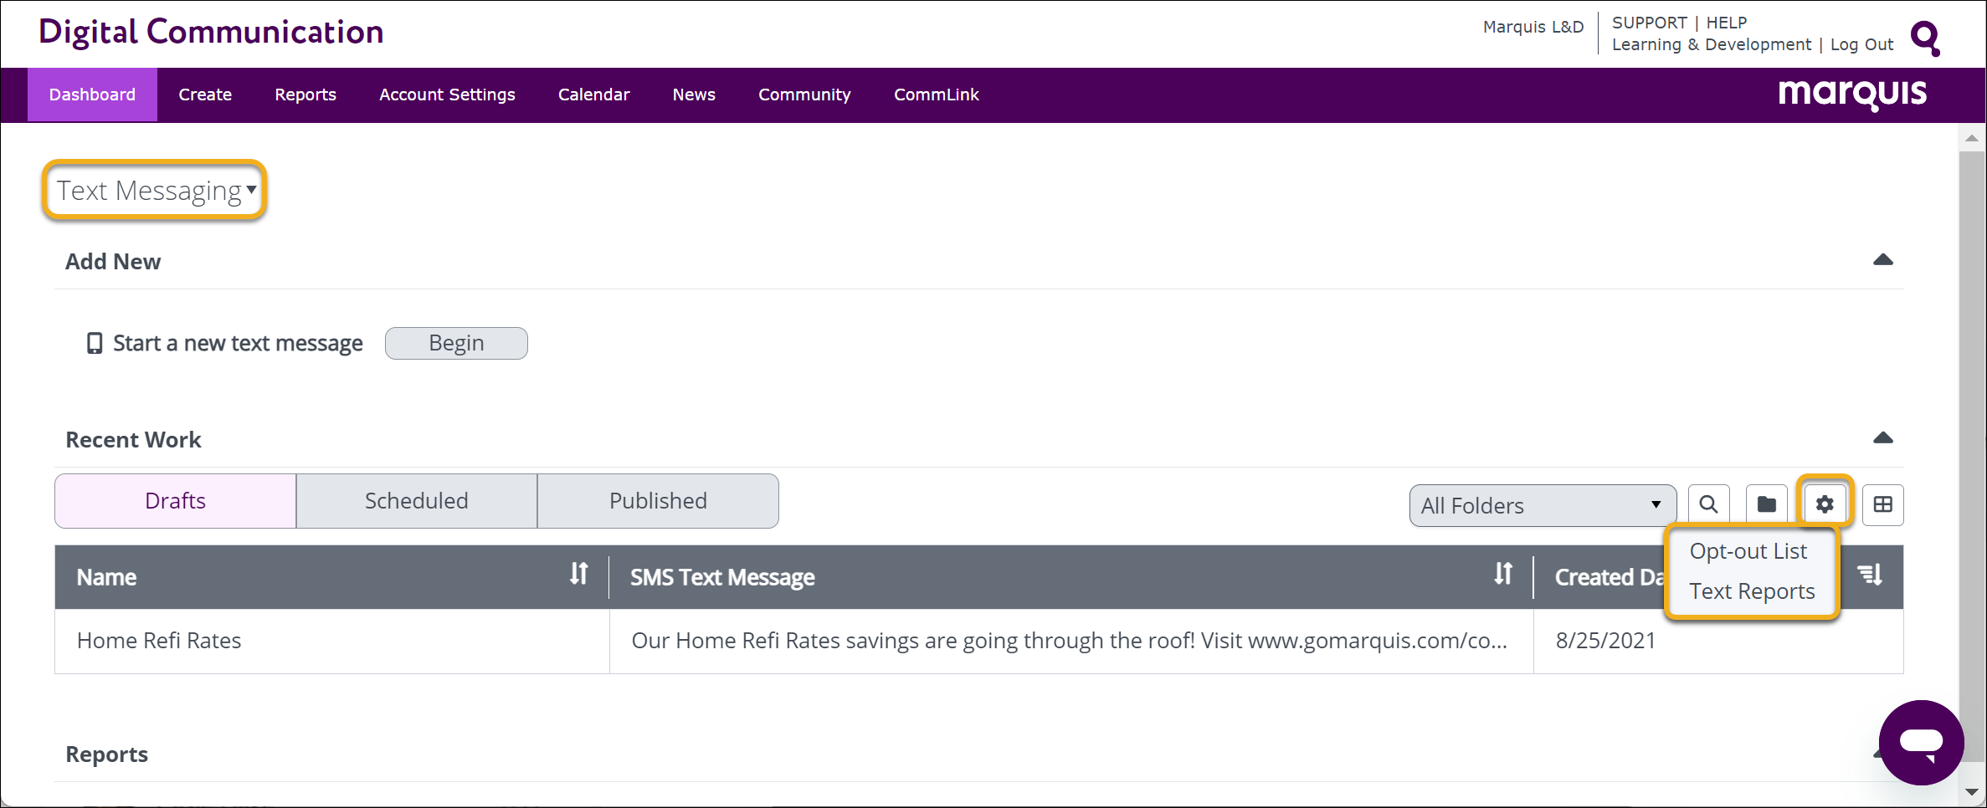
Task: Open the All Folders dropdown
Action: (x=1542, y=505)
